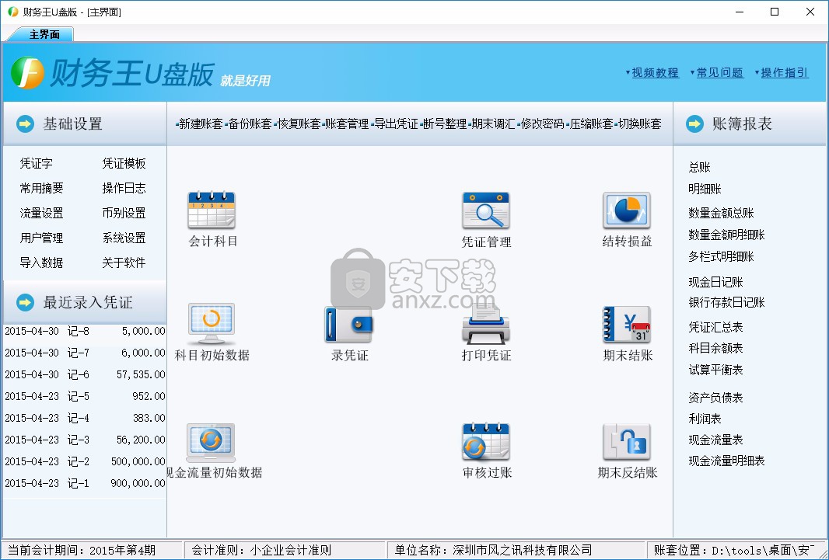Open the 常见问题 link
The image size is (829, 560).
pyautogui.click(x=720, y=73)
